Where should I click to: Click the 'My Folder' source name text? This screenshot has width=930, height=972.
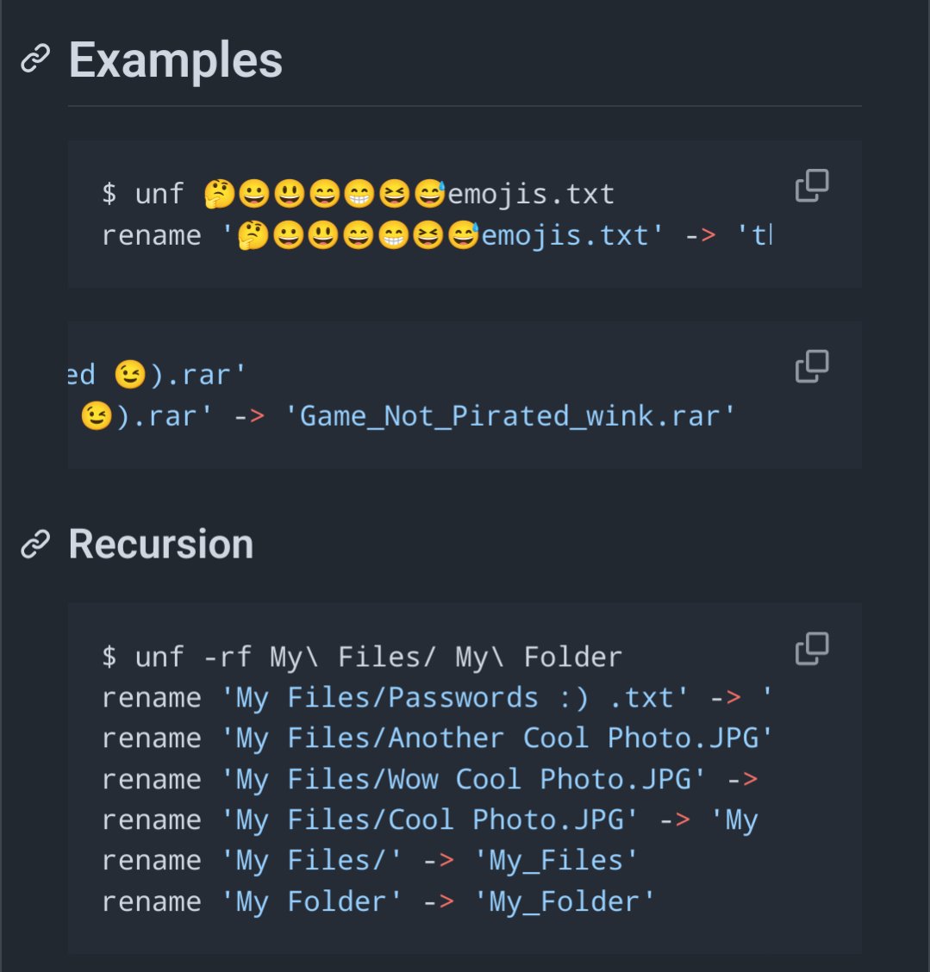click(x=312, y=902)
